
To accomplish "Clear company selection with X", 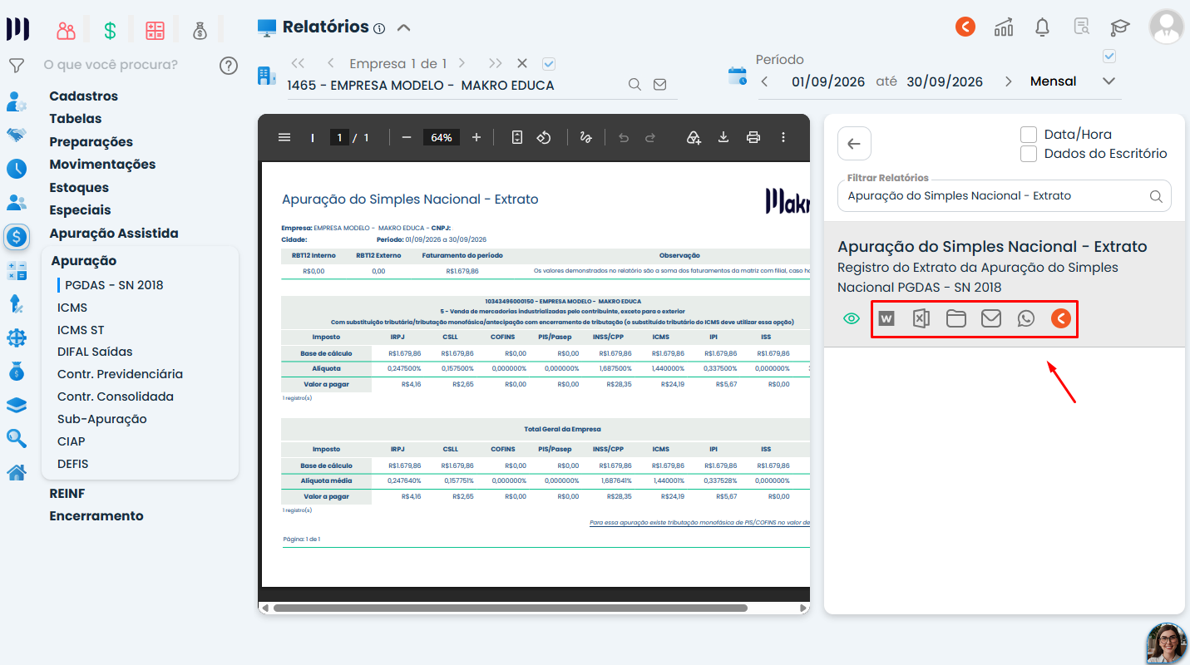I will pyautogui.click(x=522, y=63).
